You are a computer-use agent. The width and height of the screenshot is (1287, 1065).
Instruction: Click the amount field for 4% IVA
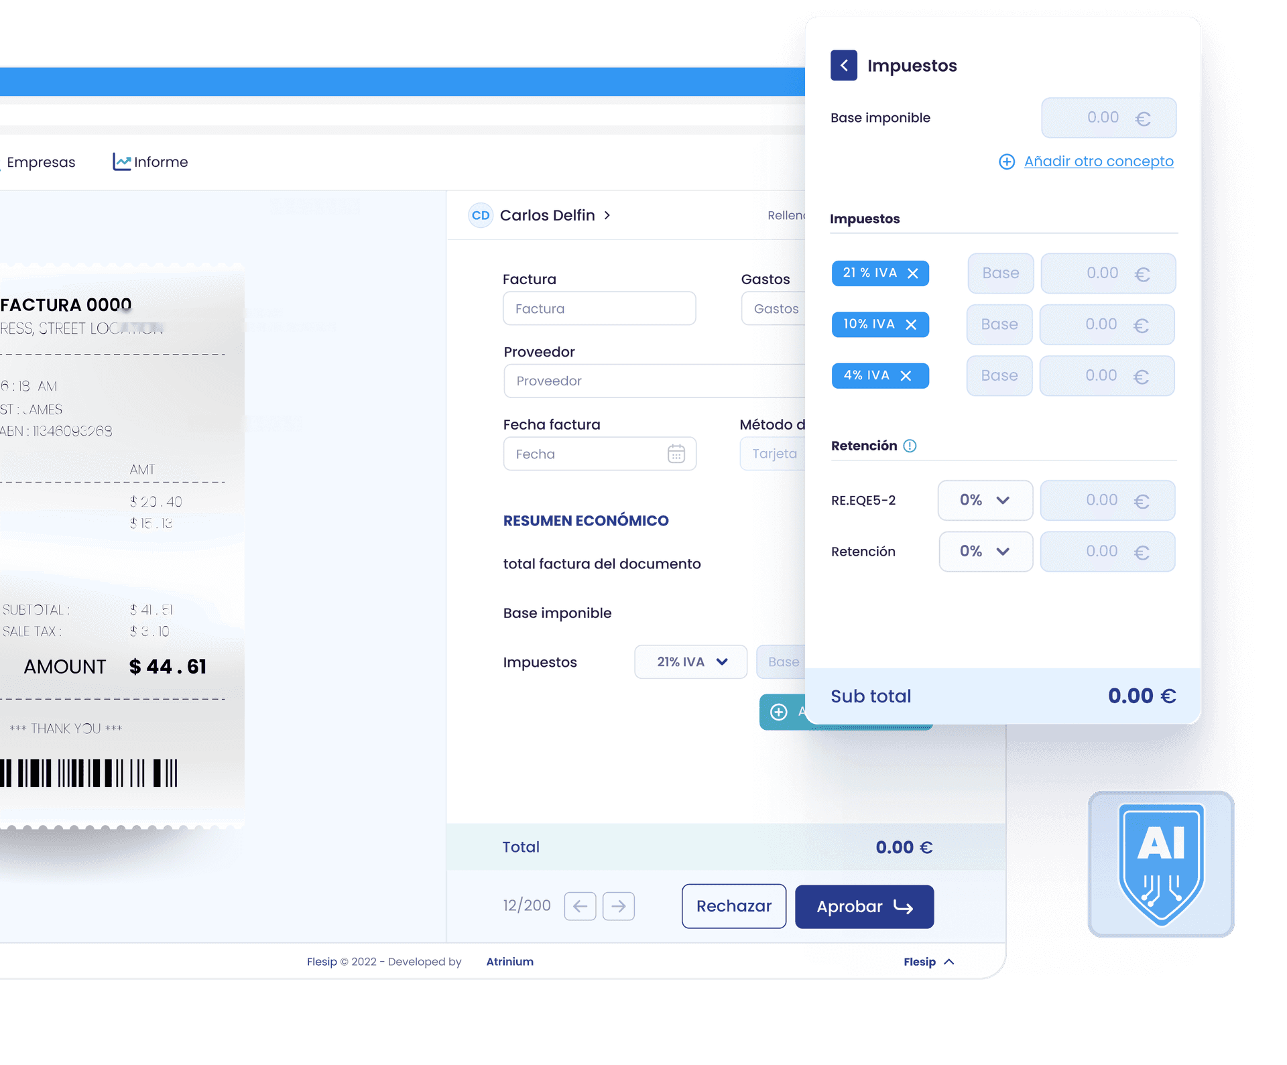coord(1107,376)
